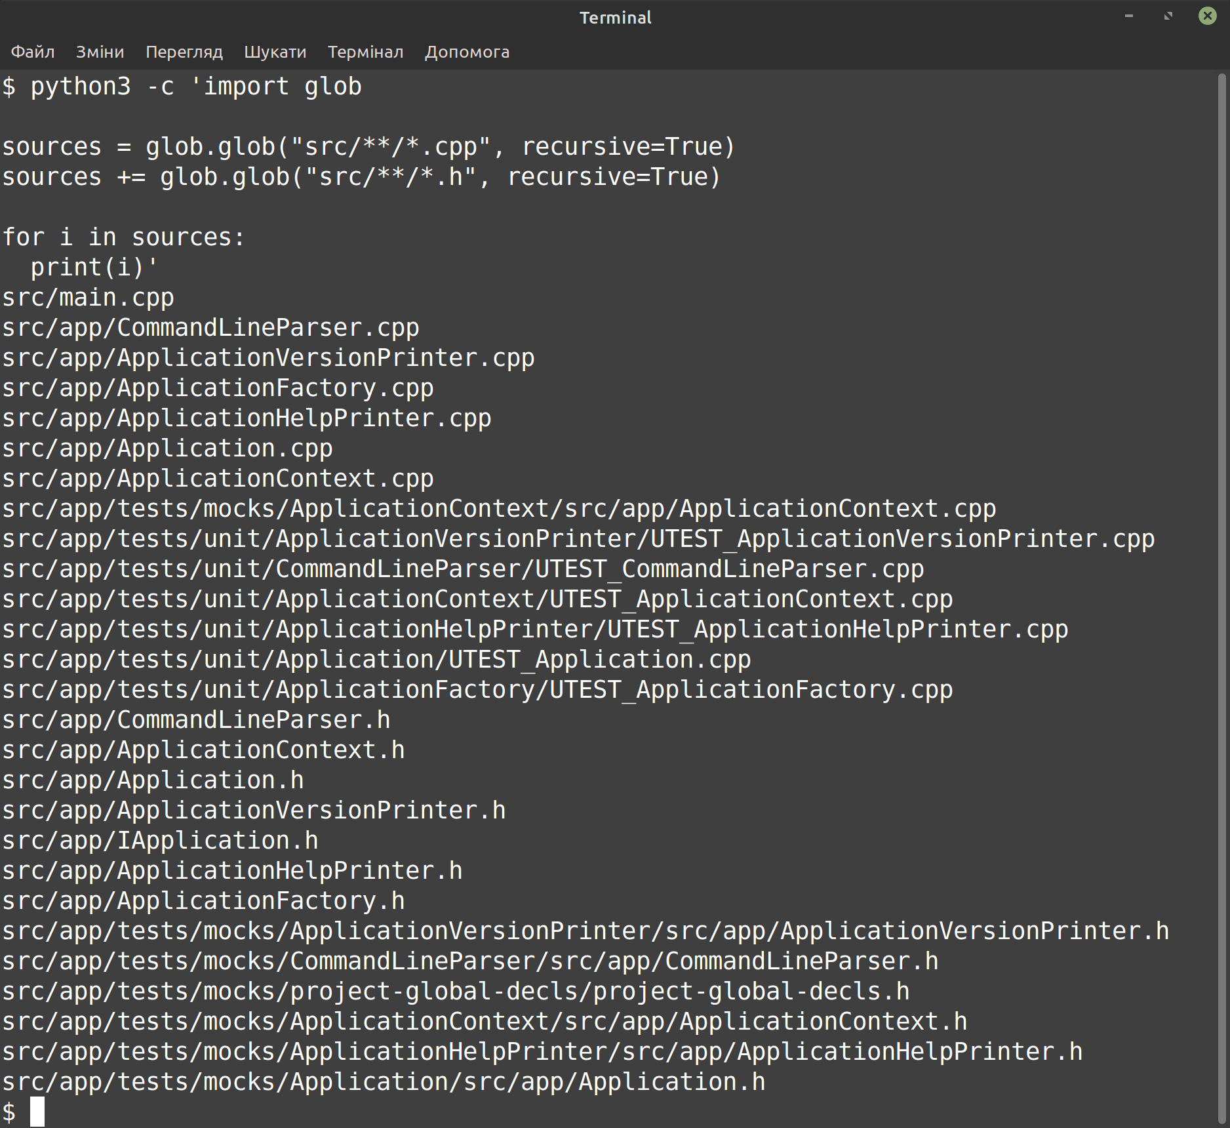The height and width of the screenshot is (1128, 1230).
Task: Click the line 'src/main.cpp'
Action: tap(89, 298)
